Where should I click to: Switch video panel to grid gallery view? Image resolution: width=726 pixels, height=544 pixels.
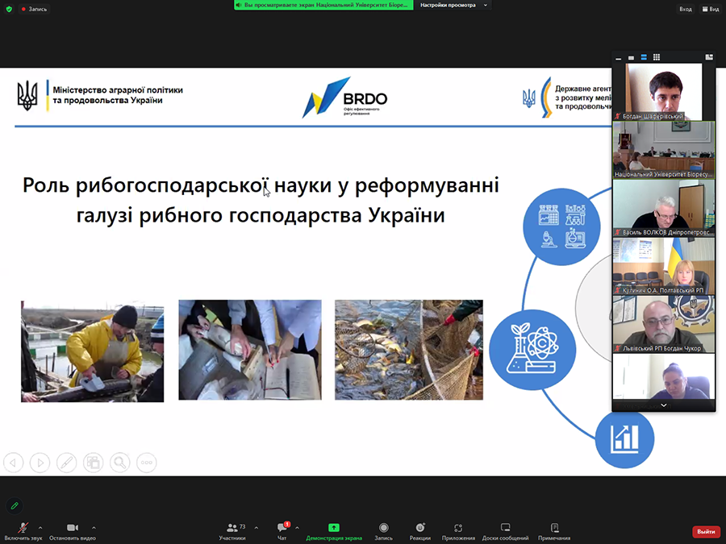coord(656,57)
